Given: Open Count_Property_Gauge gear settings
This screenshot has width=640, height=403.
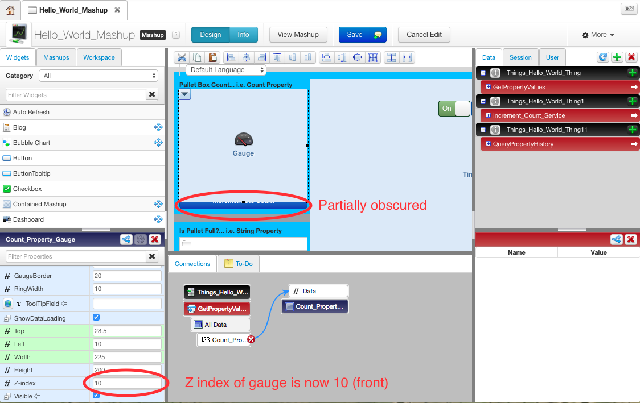Looking at the screenshot, I should [x=141, y=240].
